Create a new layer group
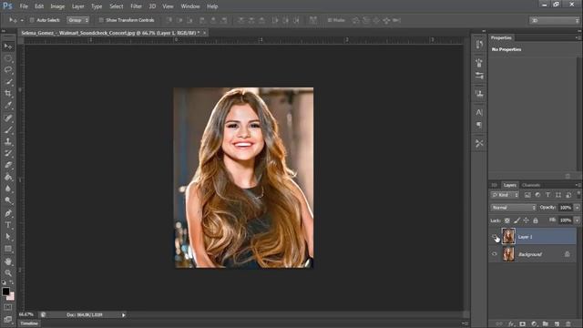The image size is (583, 328). 545,324
